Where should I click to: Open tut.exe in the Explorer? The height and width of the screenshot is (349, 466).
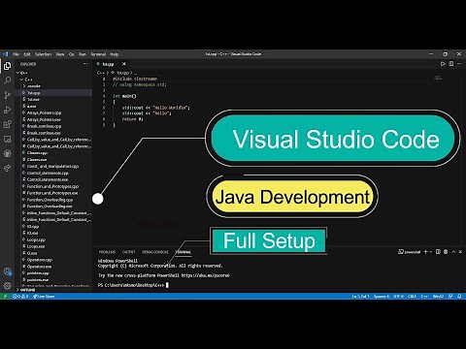click(x=33, y=100)
